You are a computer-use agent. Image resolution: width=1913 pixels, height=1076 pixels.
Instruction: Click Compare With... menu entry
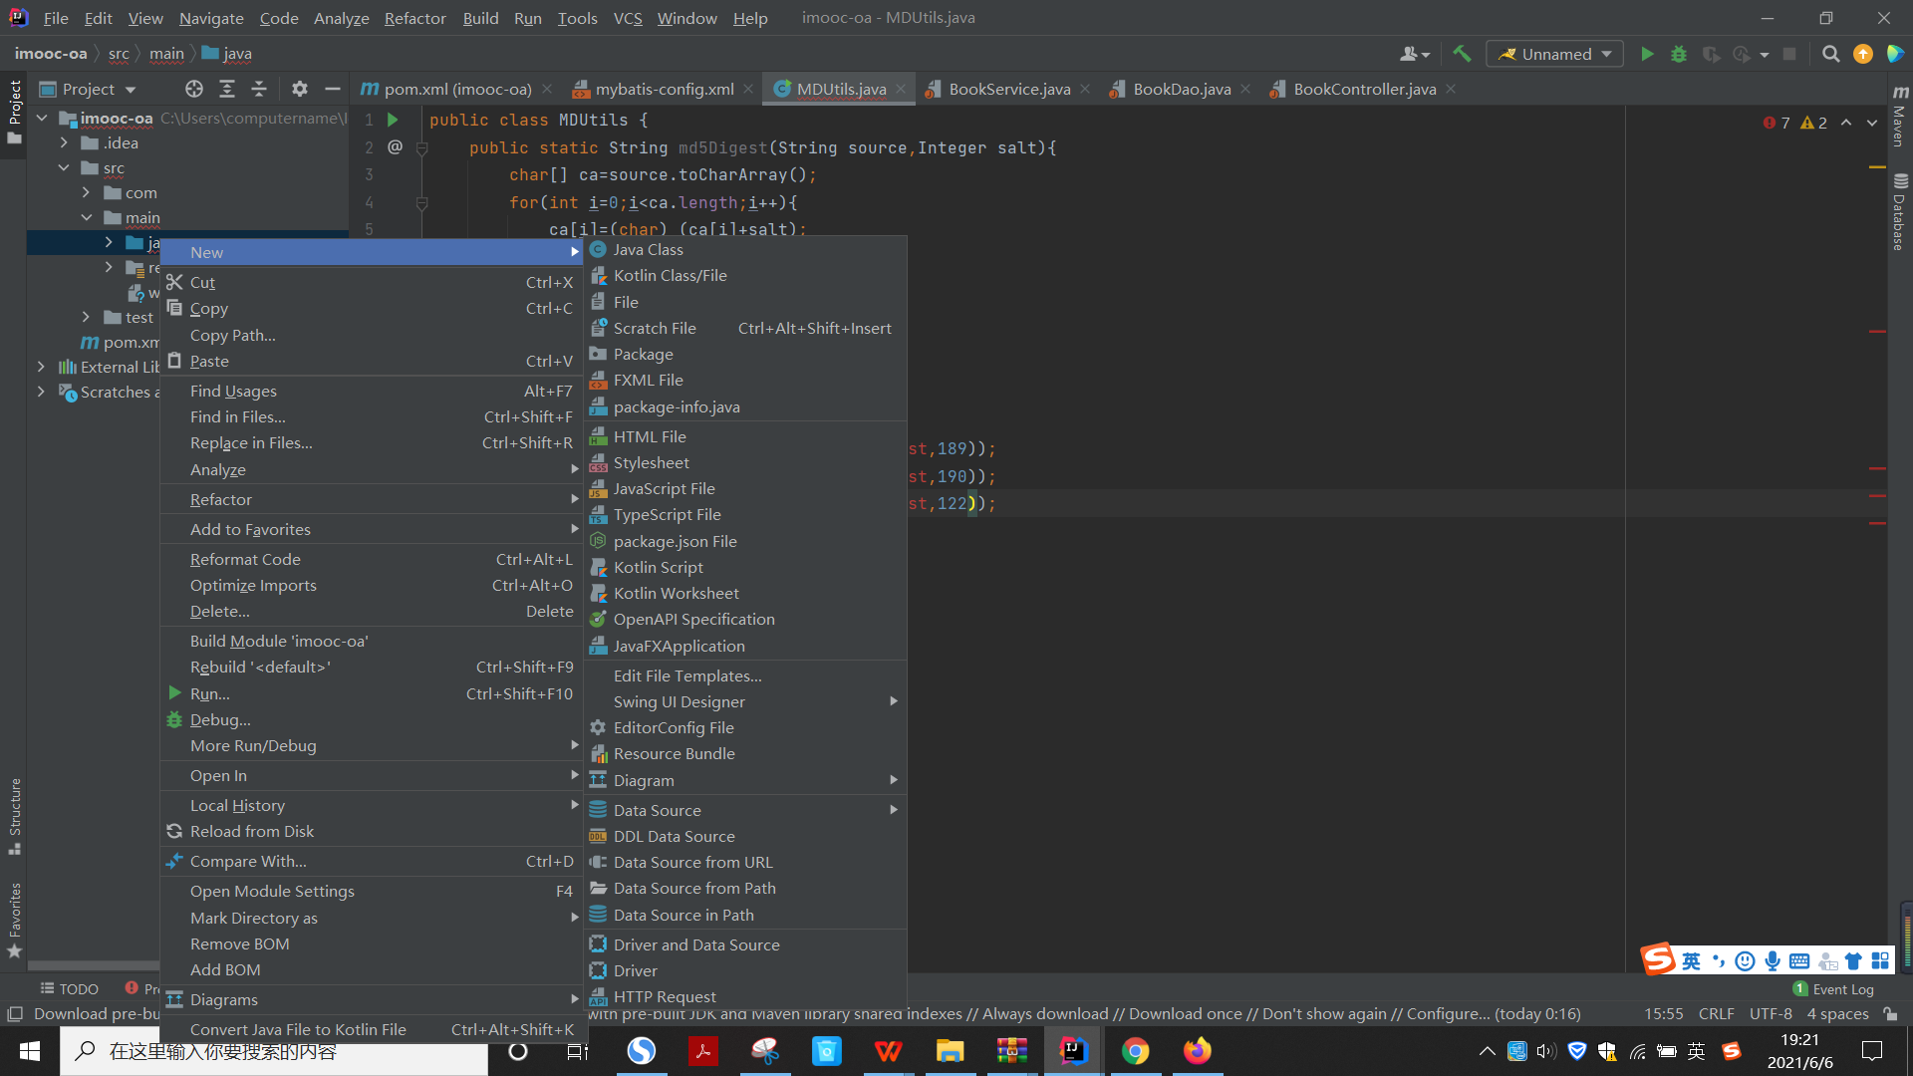pyautogui.click(x=371, y=861)
